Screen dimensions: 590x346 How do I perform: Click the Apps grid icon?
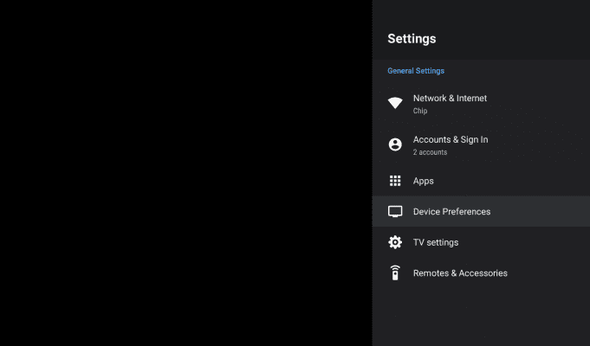[395, 181]
